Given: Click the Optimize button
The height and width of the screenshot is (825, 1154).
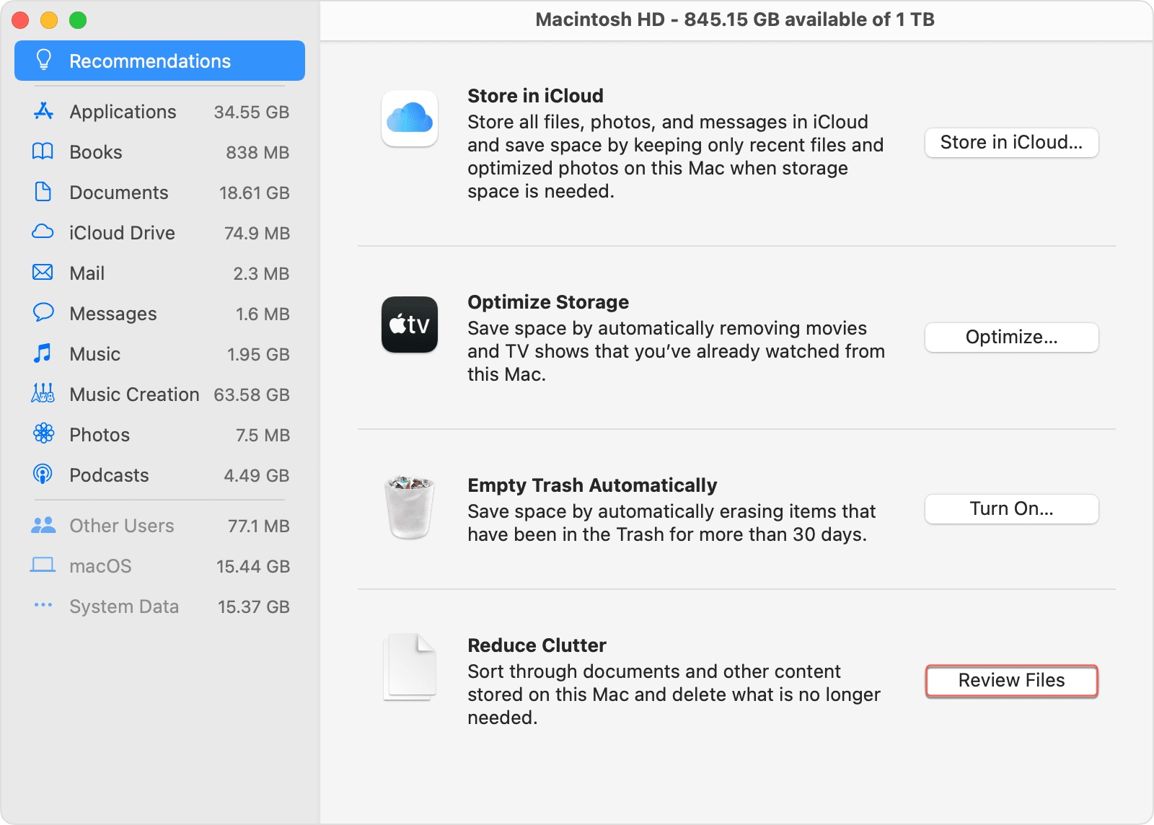Looking at the screenshot, I should coord(1011,337).
